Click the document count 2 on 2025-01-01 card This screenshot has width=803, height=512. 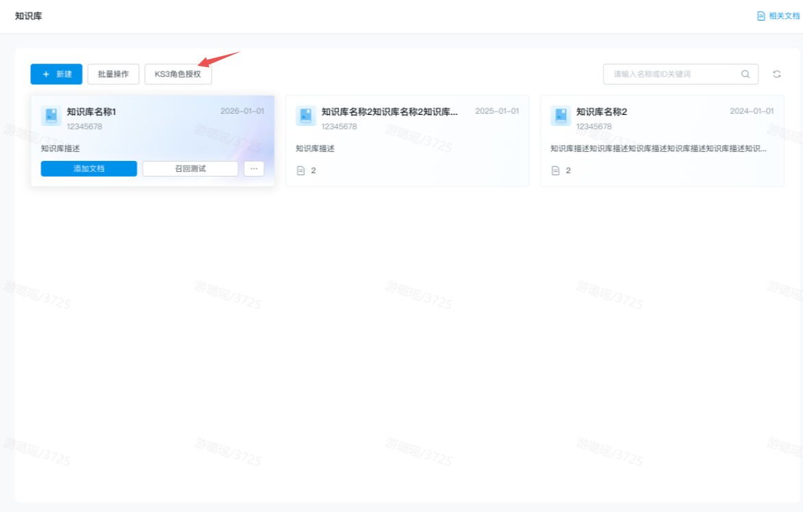pos(313,171)
